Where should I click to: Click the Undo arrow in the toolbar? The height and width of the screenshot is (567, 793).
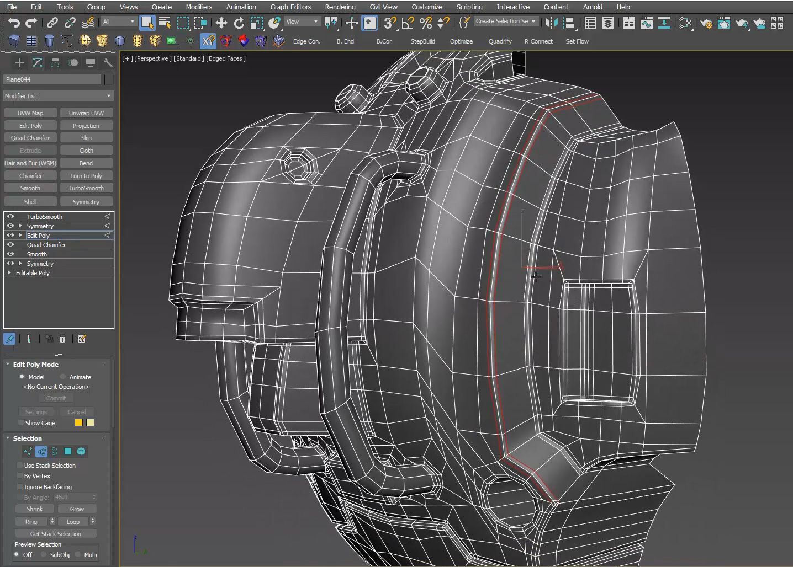(x=14, y=23)
